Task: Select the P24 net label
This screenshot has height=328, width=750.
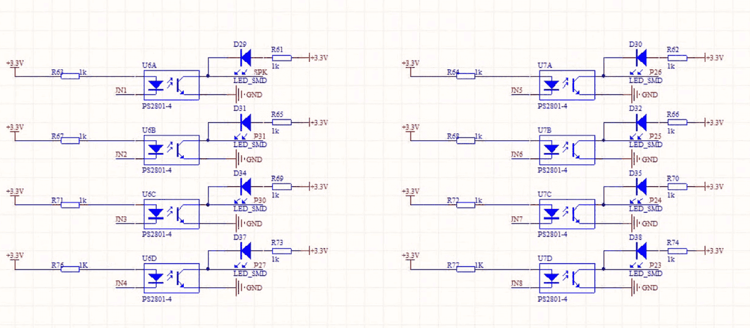Action: pyautogui.click(x=655, y=201)
